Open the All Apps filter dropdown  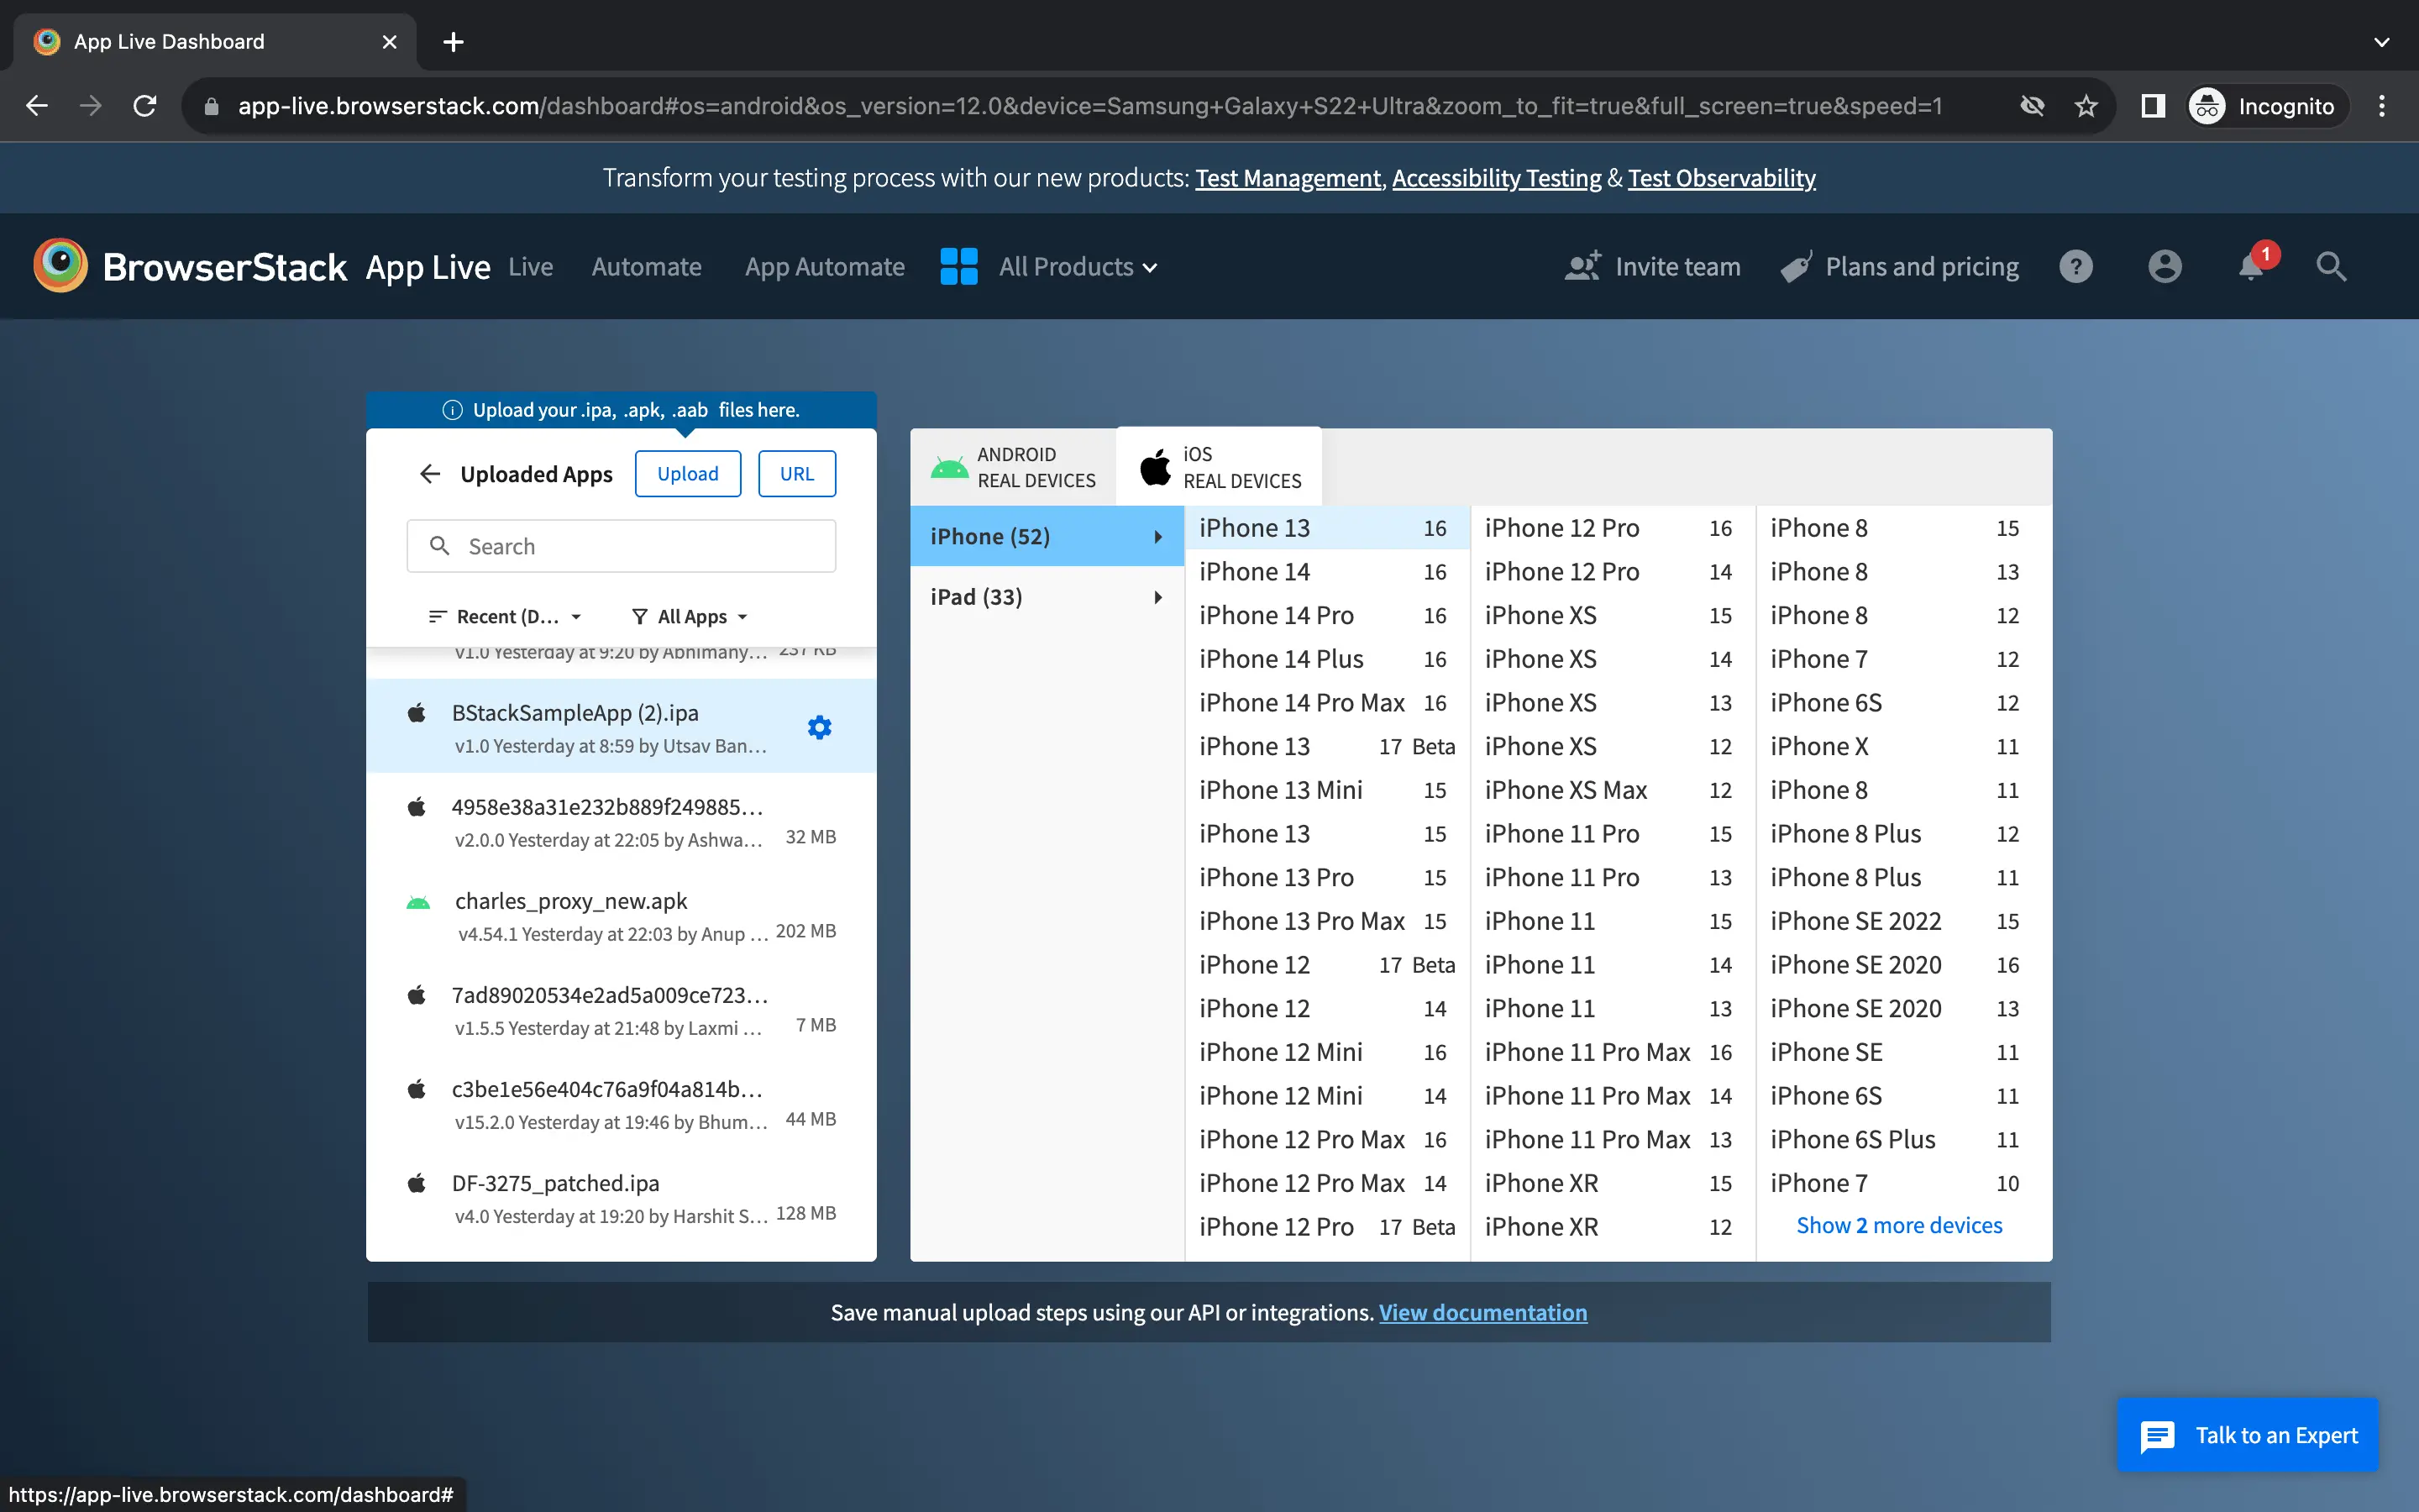690,617
